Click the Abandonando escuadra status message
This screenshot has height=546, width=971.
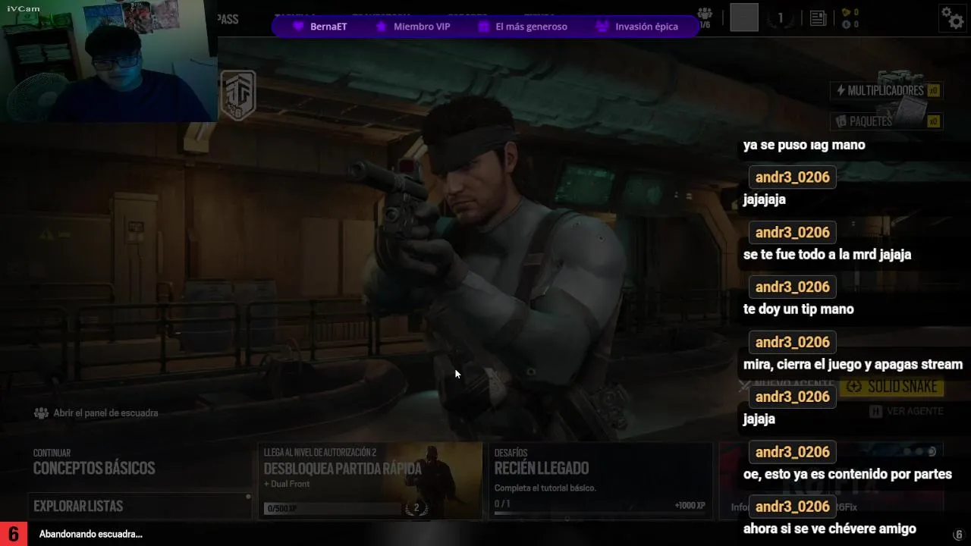pos(91,534)
